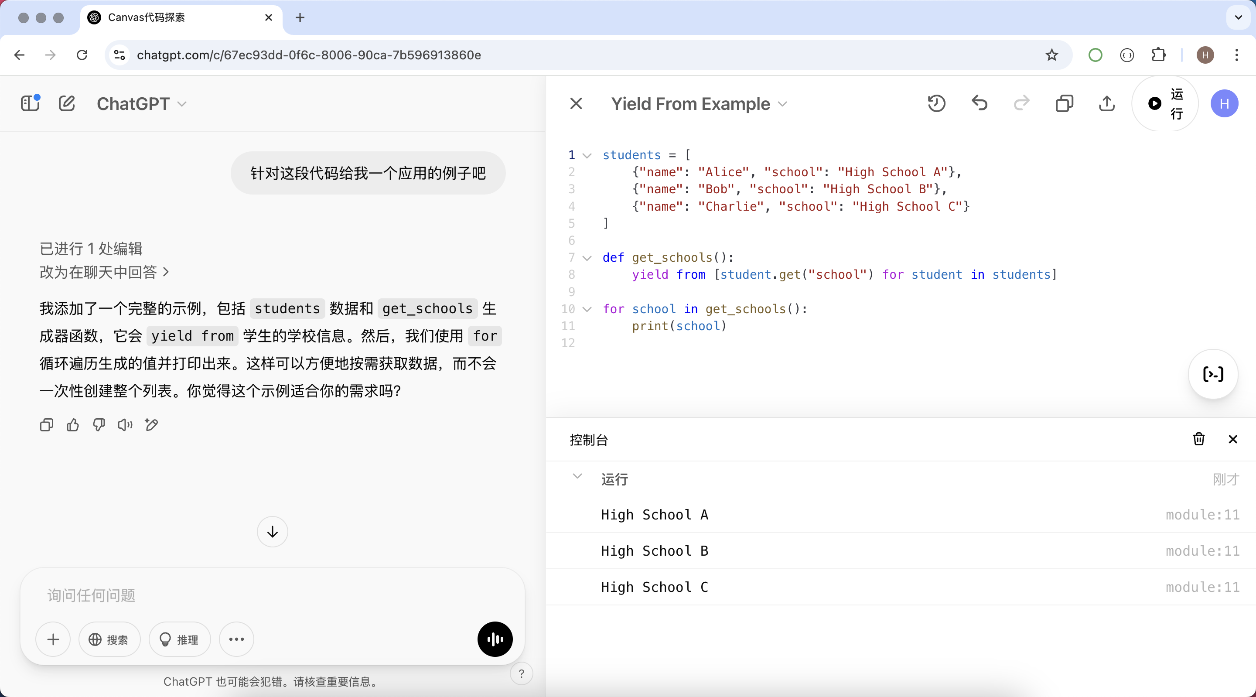The height and width of the screenshot is (697, 1256).
Task: Click the share/export upload icon
Action: (x=1107, y=103)
